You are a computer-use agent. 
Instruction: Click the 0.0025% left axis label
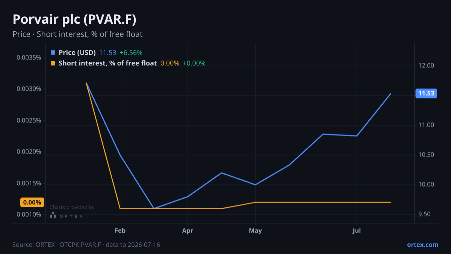coord(29,120)
